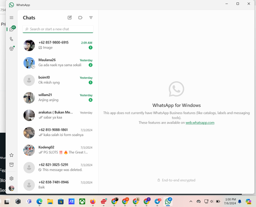Open chat with +62 813-9088-1861
The image size is (256, 207).
point(58,132)
